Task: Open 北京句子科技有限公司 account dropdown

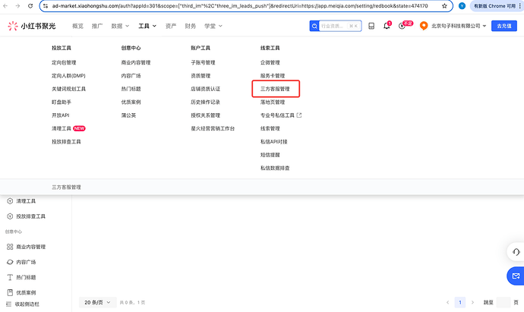Action: click(459, 26)
